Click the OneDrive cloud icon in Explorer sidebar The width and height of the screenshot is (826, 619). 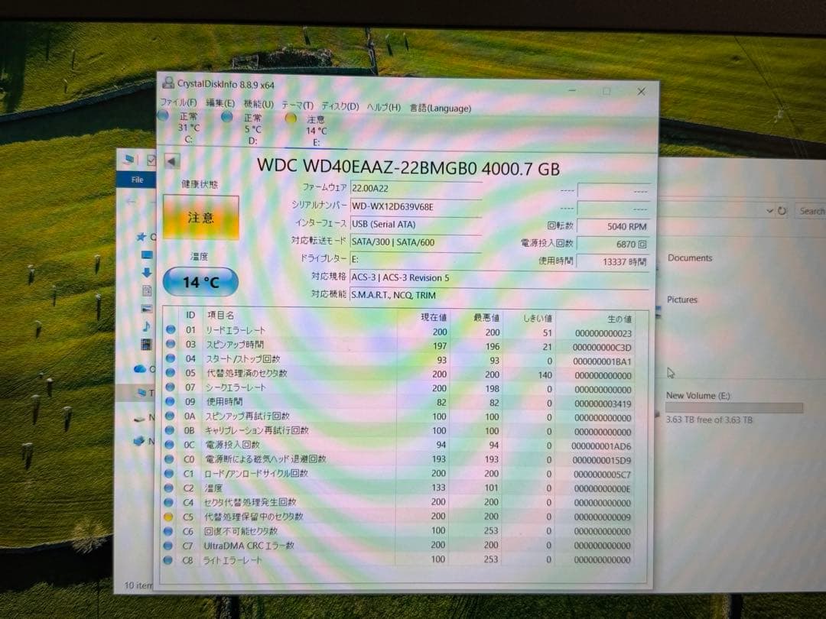click(x=140, y=368)
